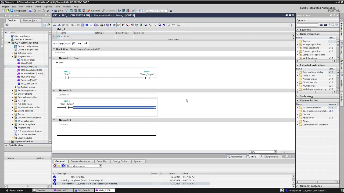The image size is (344, 193).
Task: Insert an empty box instruction
Action: tap(73, 44)
